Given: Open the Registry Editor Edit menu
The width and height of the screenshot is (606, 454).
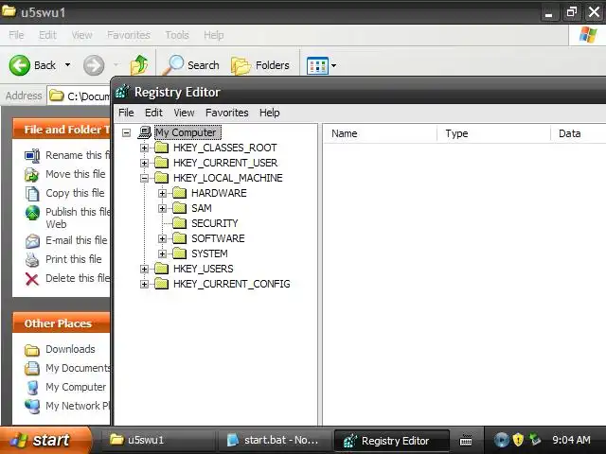Looking at the screenshot, I should coord(153,113).
